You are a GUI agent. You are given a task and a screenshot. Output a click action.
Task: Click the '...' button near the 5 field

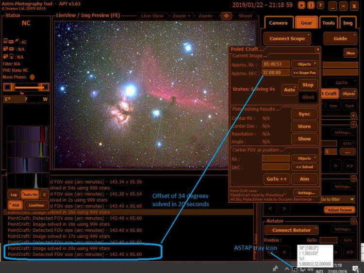tap(347, 152)
